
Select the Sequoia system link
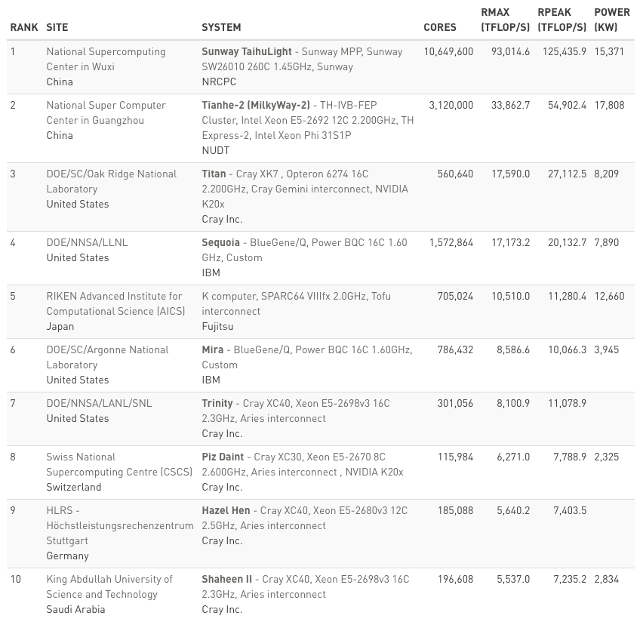click(x=220, y=243)
